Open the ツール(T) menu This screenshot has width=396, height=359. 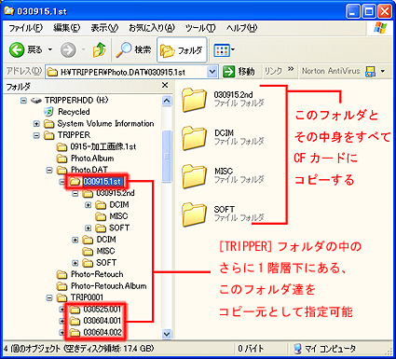coord(200,28)
